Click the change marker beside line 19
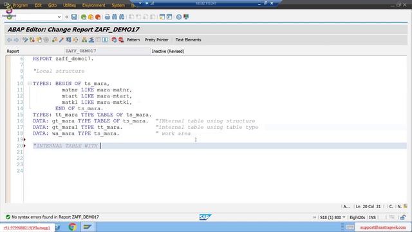Screen dimensions: 412x232 (x=24, y=139)
